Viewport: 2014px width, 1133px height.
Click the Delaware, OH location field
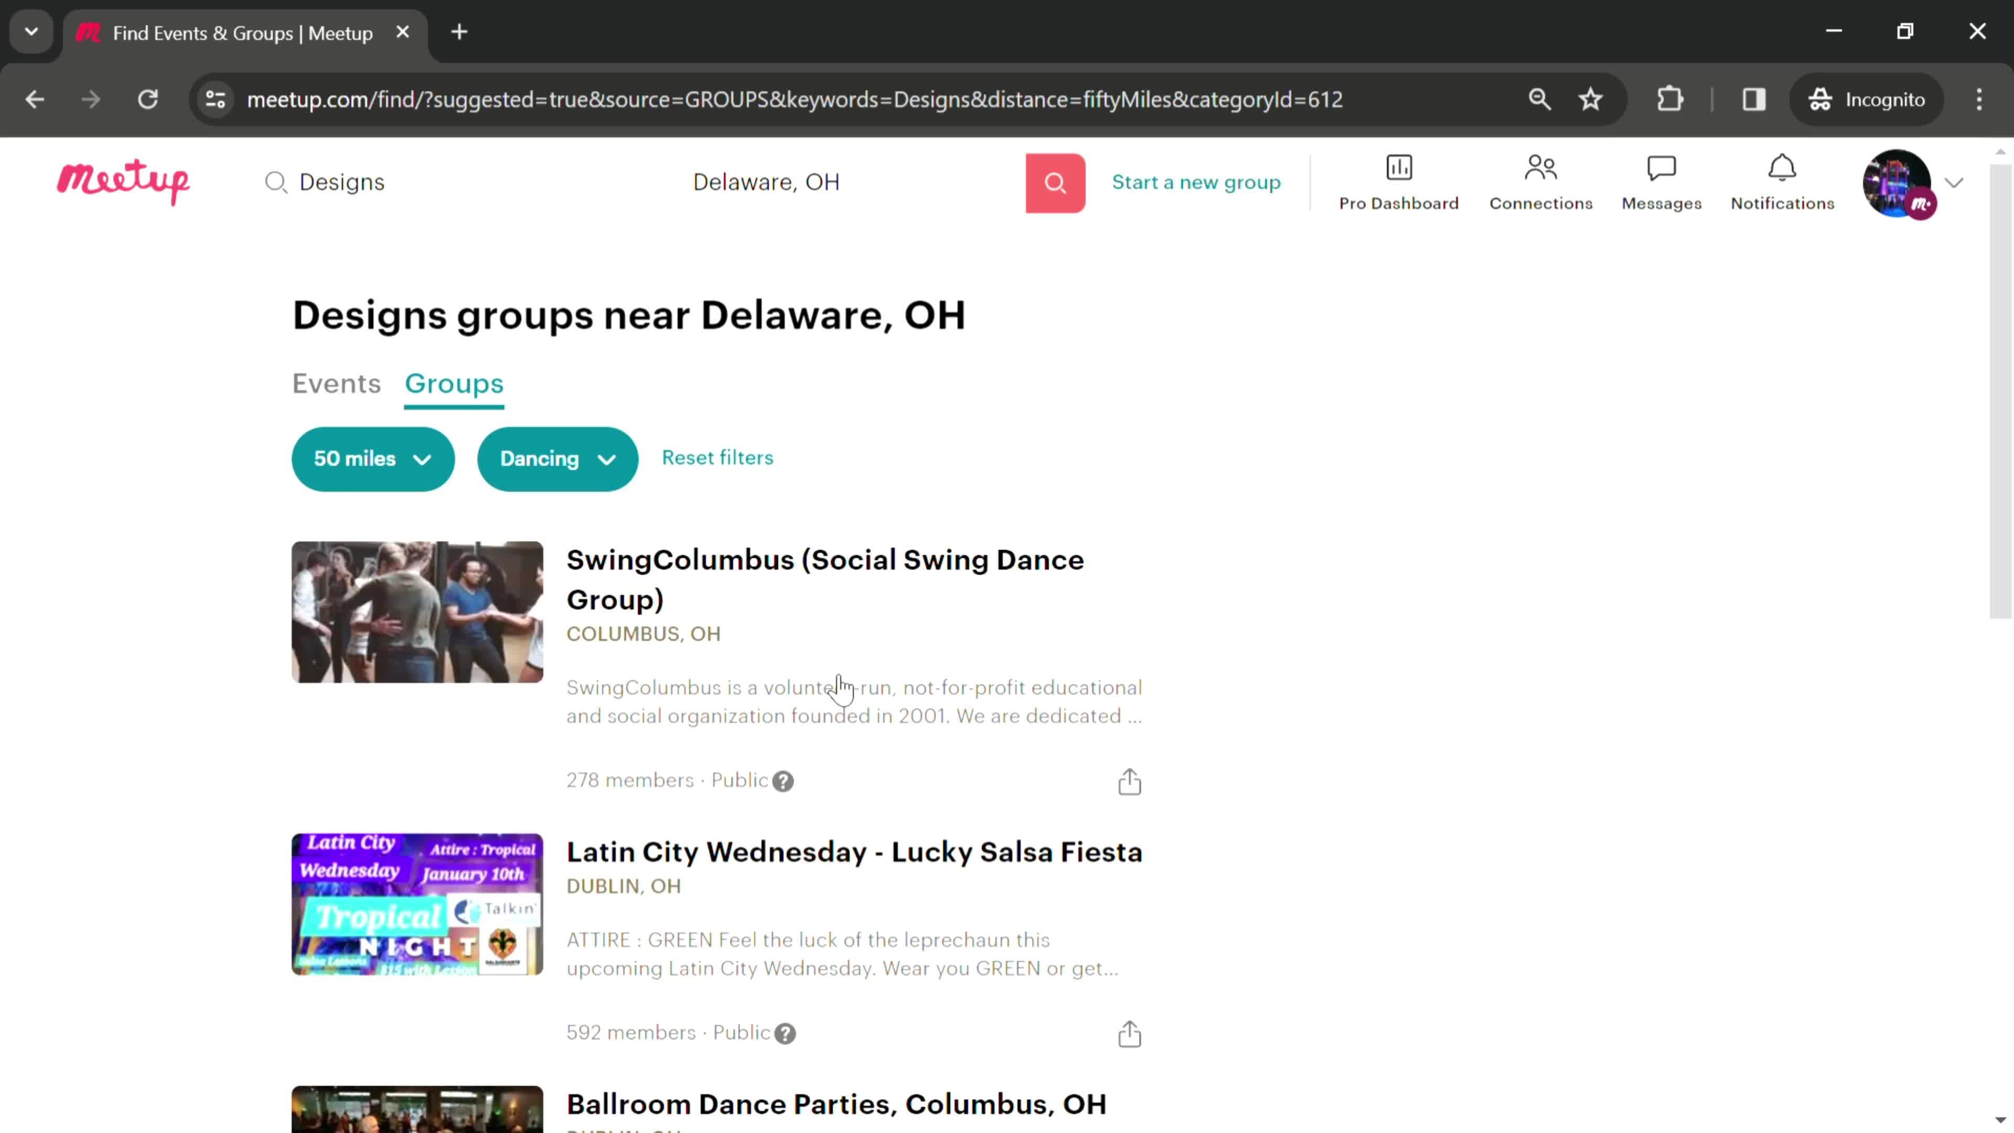[852, 182]
